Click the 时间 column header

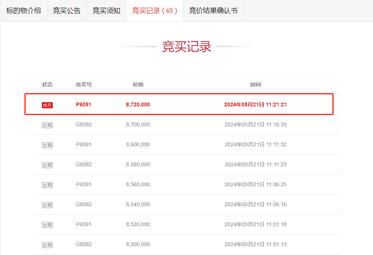click(x=256, y=84)
